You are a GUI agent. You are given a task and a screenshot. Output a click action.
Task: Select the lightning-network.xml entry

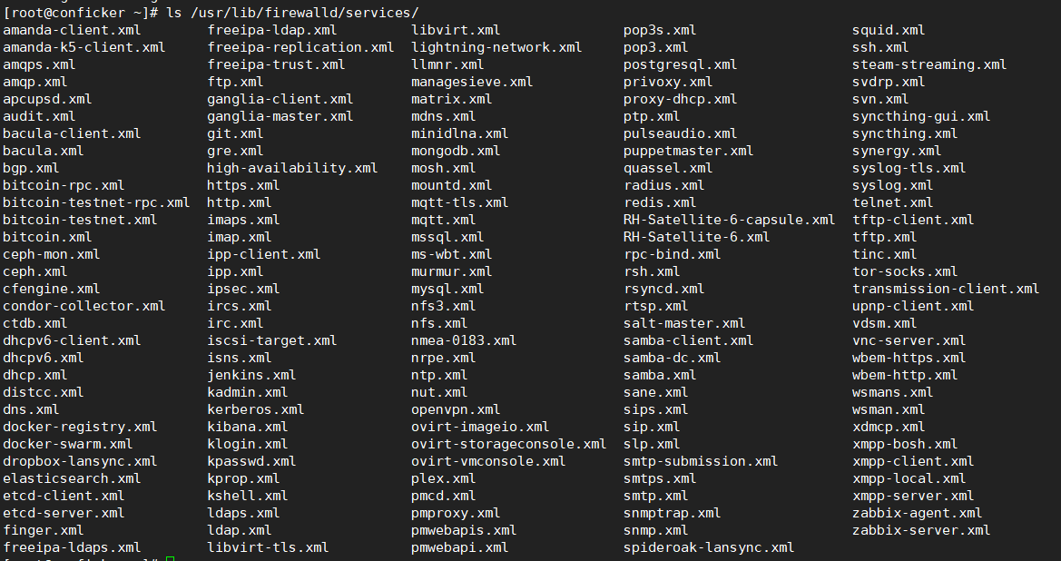pyautogui.click(x=496, y=47)
